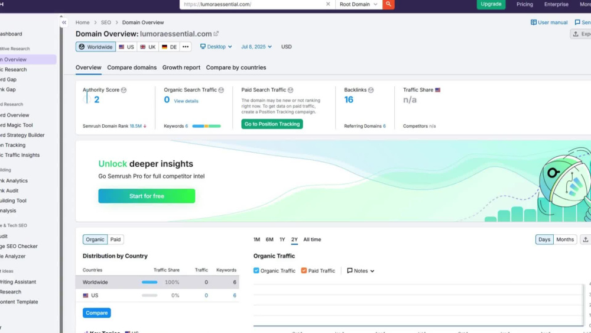This screenshot has width=591, height=333.
Task: Switch to Paid distribution toggle
Action: (x=115, y=240)
